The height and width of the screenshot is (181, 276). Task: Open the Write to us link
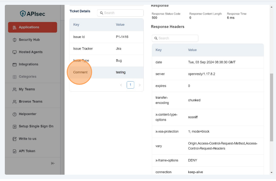click(27, 139)
